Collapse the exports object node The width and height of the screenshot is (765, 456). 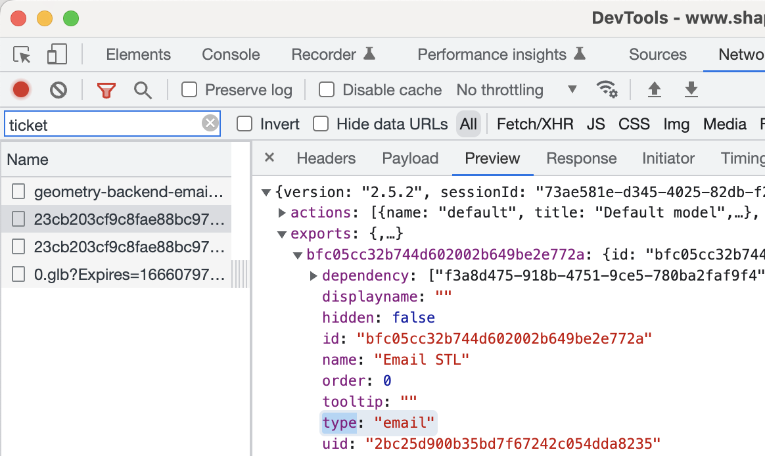pyautogui.click(x=282, y=234)
